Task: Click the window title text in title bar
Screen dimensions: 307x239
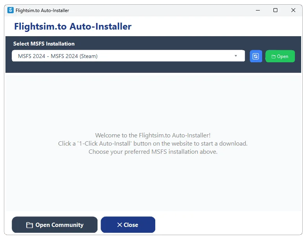Action: coord(42,11)
